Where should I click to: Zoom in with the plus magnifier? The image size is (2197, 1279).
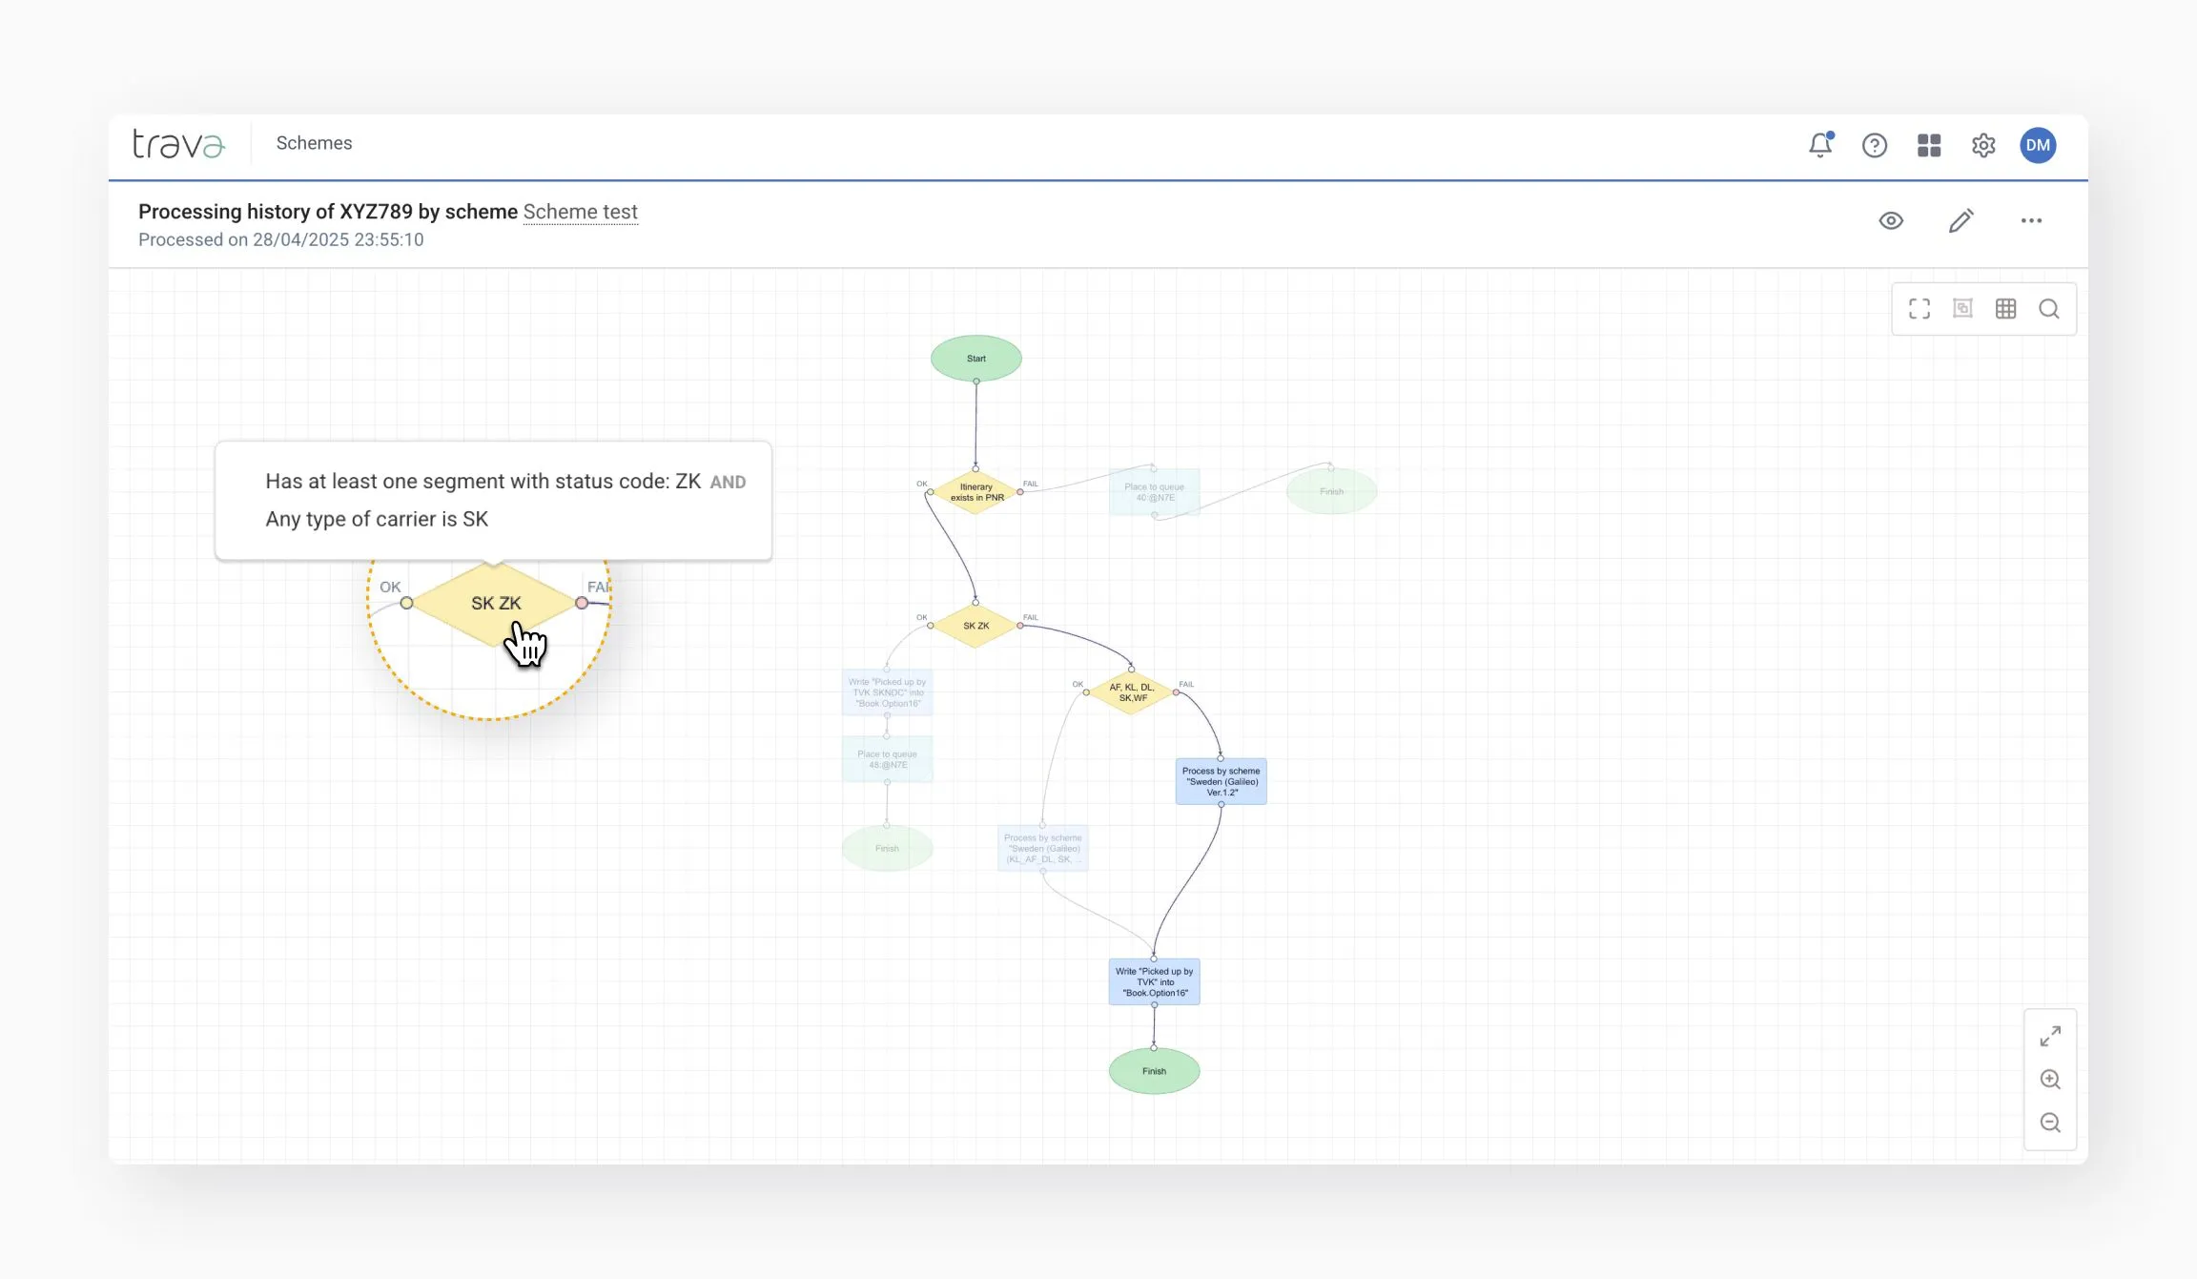2049,1080
